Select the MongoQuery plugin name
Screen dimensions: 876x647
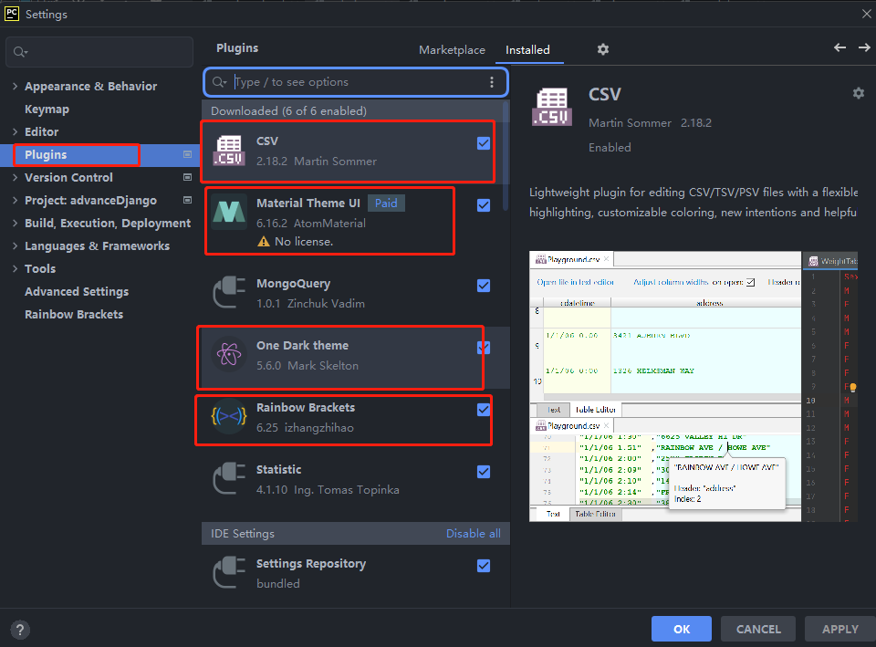click(x=293, y=284)
